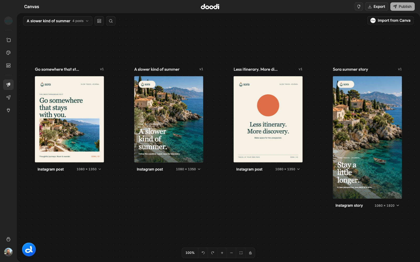Image resolution: width=420 pixels, height=262 pixels.
Task: Click the lightbulb tips icon
Action: click(359, 7)
